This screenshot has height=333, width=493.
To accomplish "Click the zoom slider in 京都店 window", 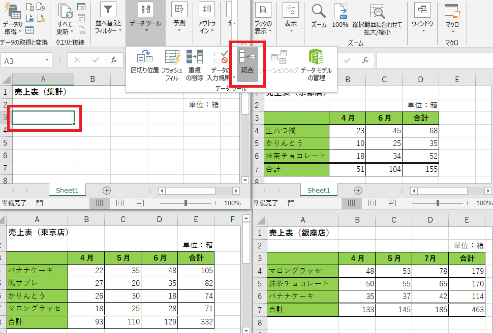I will tap(438, 203).
